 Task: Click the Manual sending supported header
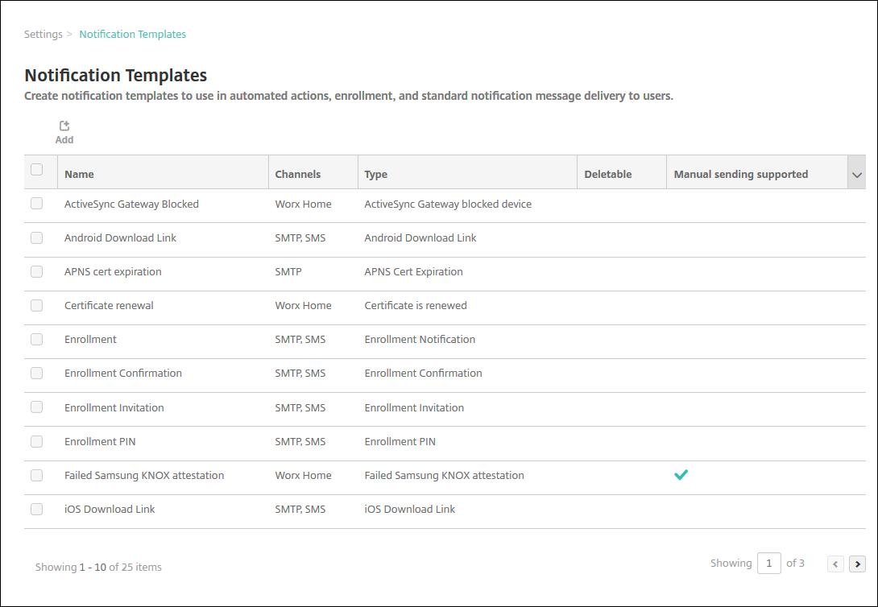coord(740,174)
